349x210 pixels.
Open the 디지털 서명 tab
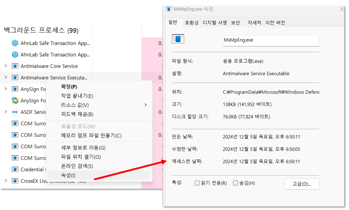tap(215, 23)
